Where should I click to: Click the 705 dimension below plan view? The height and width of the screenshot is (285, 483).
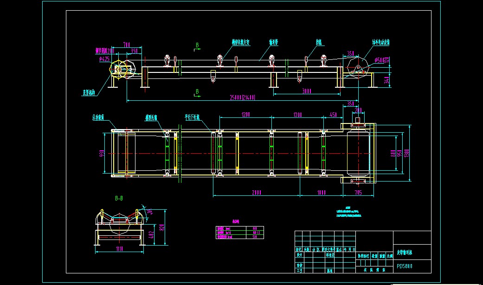[x=358, y=192]
